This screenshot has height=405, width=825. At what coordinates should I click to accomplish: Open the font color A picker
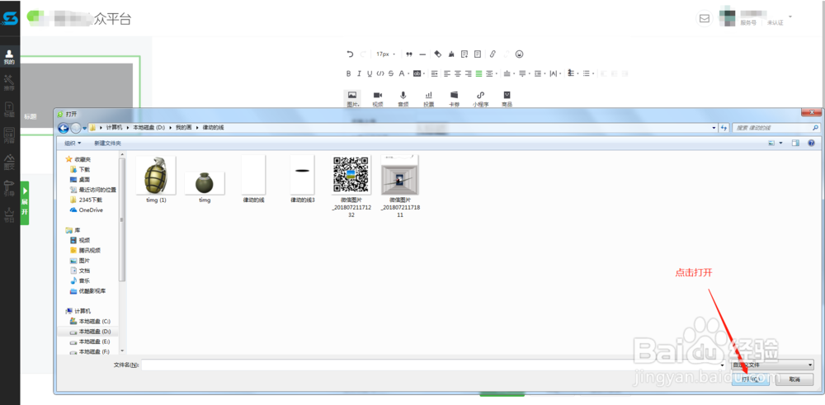(x=403, y=73)
